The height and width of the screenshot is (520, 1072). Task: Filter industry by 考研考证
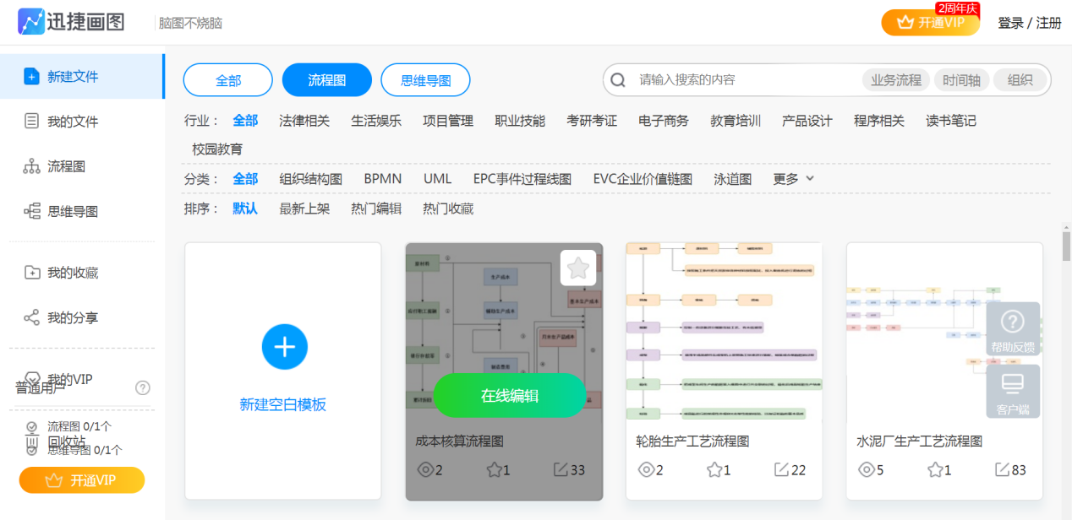point(592,121)
